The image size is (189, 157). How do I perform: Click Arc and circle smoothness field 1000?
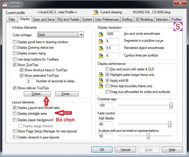click(x=112, y=34)
